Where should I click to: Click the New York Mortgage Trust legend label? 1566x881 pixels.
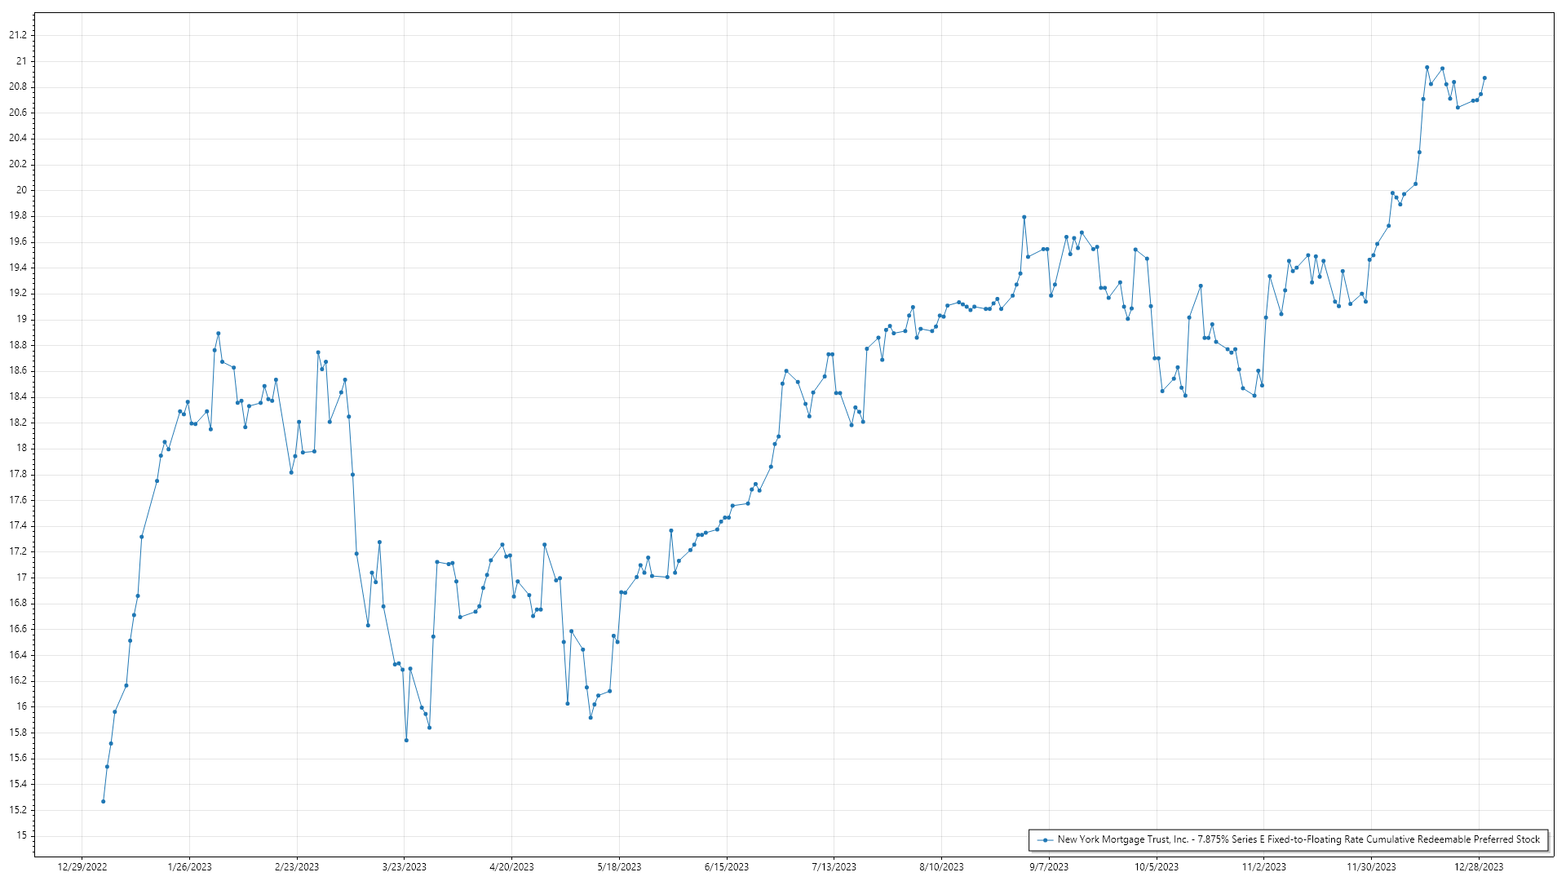click(1298, 839)
